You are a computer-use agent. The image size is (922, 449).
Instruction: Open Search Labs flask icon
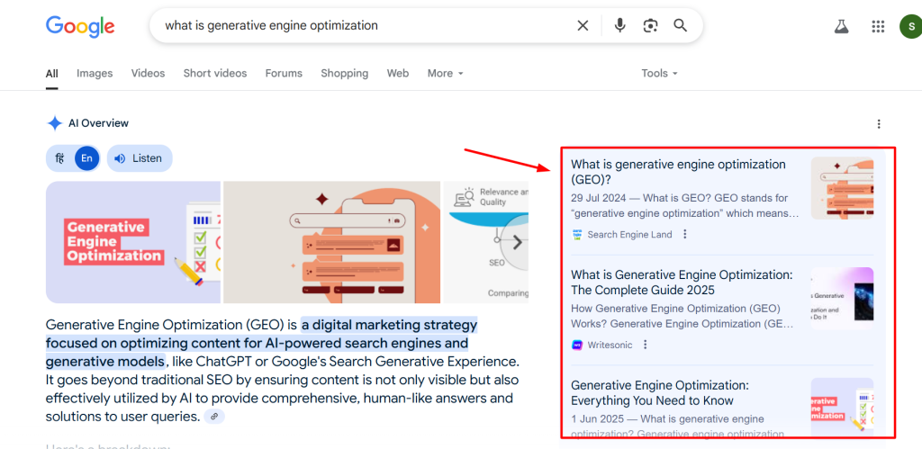point(842,26)
